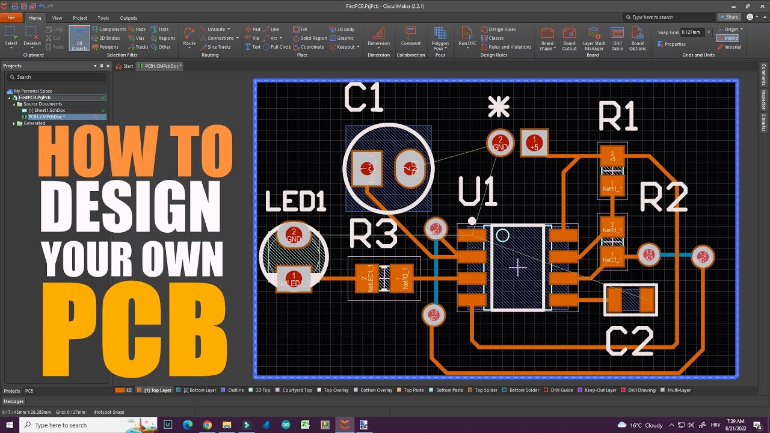Toggle the Pads selection filter
Viewport: 770px width, 433px height.
[x=137, y=29]
